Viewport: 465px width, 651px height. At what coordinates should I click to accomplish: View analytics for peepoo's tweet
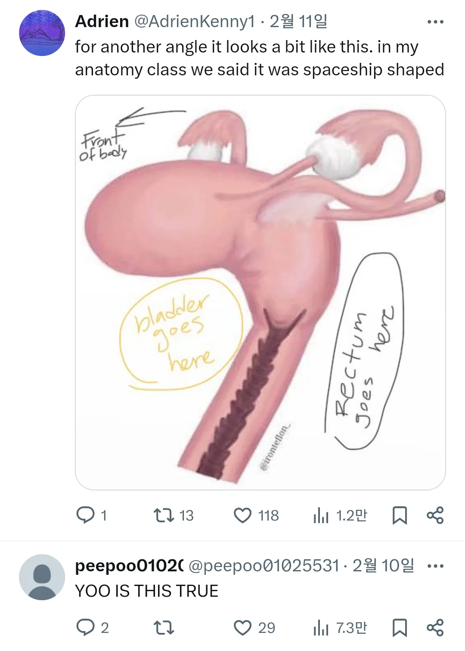(x=321, y=627)
